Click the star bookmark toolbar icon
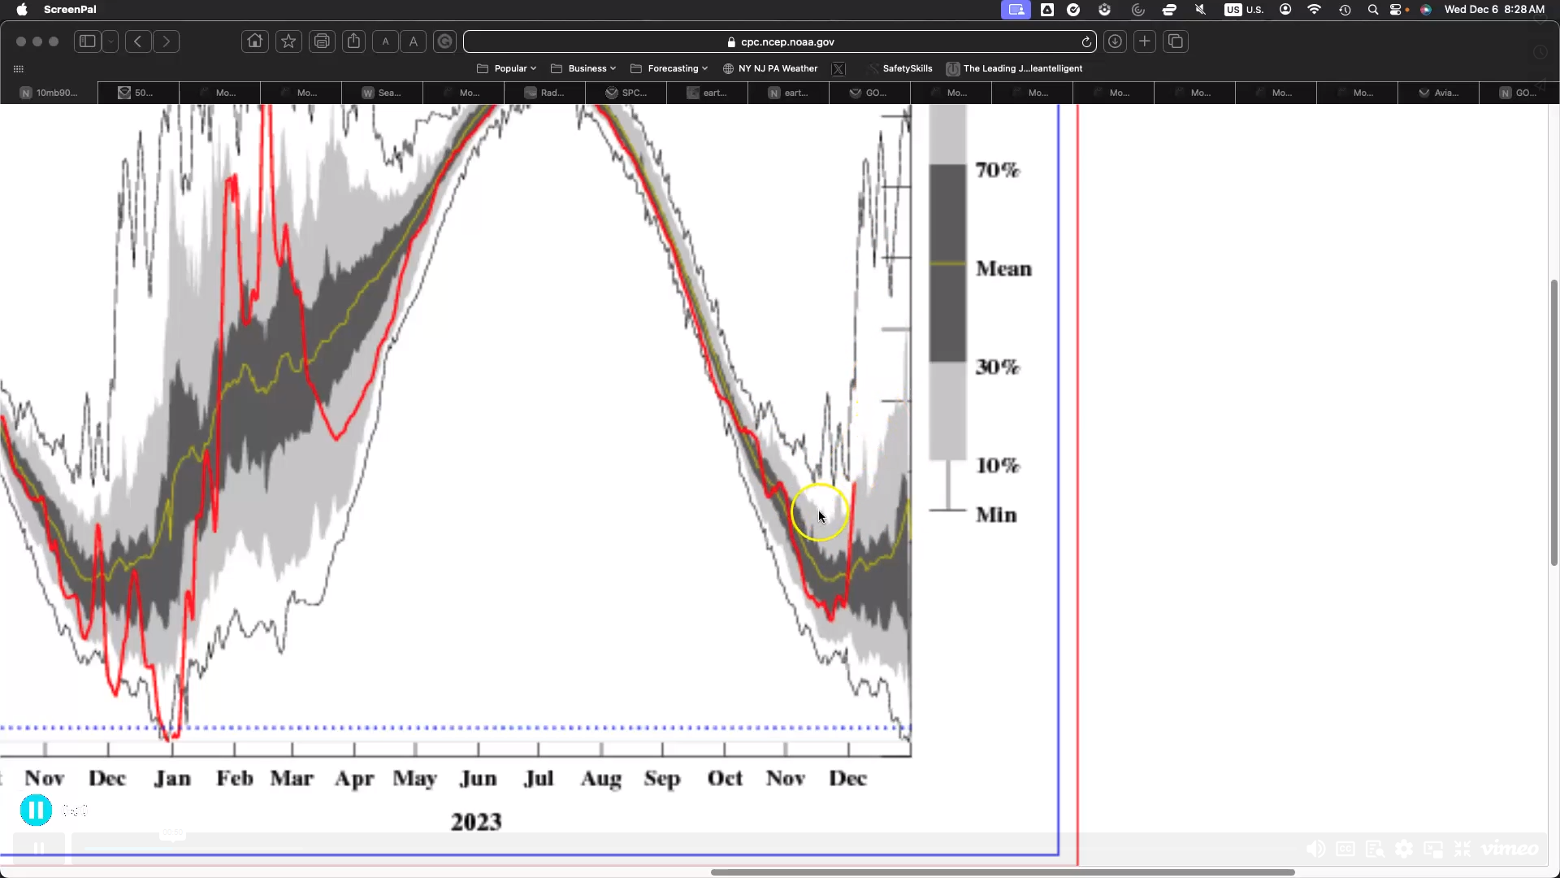 [x=288, y=41]
